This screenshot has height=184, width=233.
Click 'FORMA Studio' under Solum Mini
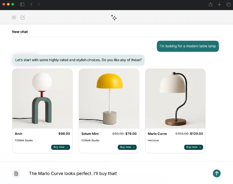tap(90, 141)
